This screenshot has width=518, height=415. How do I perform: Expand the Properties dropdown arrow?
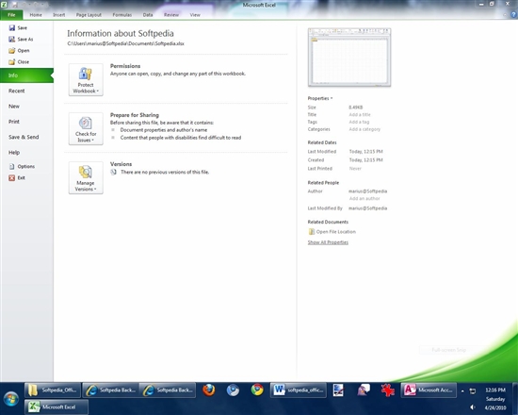tap(332, 98)
